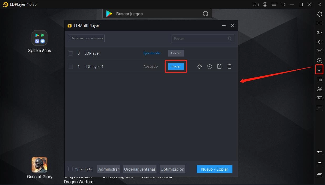Click the title bar menu hamburger icon
Viewport: 325px width, 185px height.
[x=274, y=4]
